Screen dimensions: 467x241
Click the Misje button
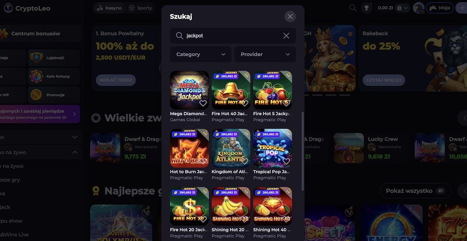(440, 8)
